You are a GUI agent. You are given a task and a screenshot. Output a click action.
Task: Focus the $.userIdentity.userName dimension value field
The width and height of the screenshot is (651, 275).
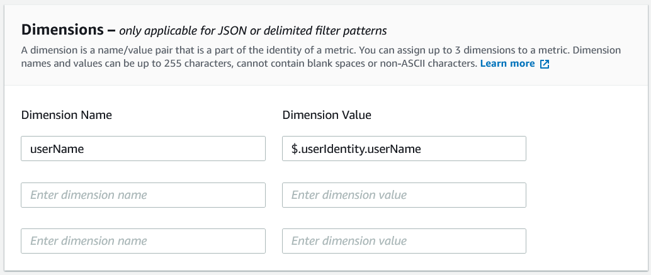(404, 149)
